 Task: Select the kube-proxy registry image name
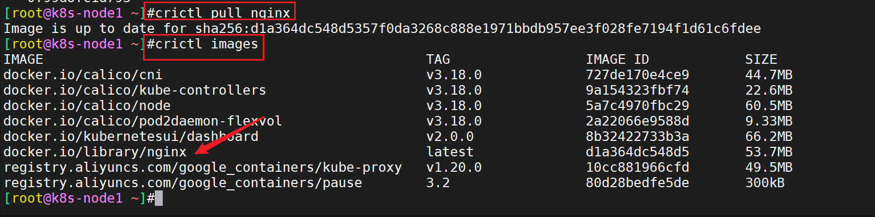(x=203, y=168)
